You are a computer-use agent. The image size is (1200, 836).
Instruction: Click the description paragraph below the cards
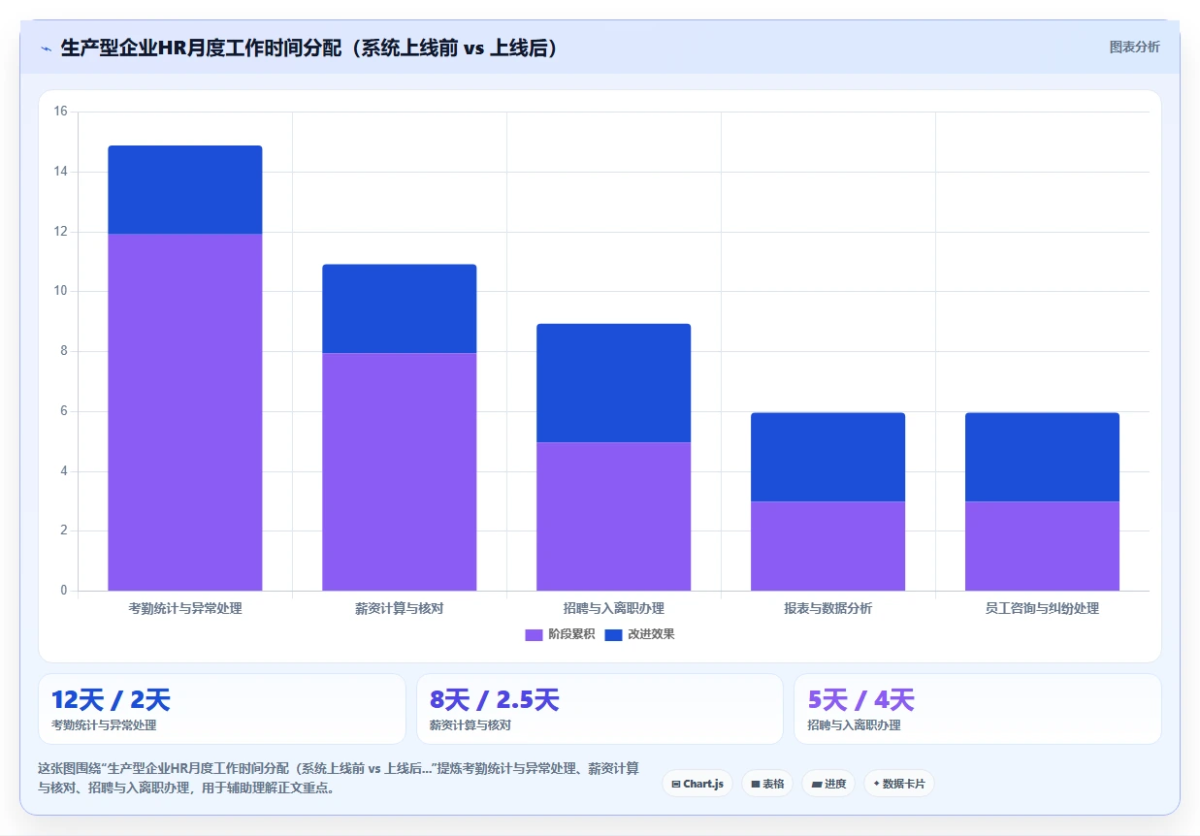339,778
